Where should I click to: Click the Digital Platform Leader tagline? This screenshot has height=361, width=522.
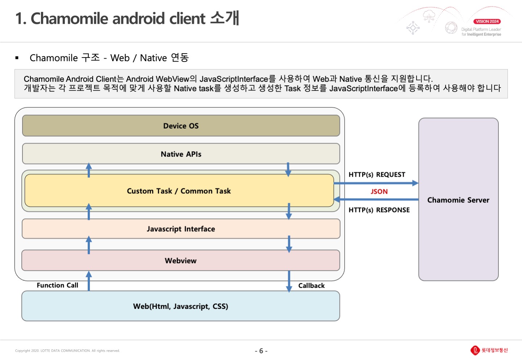coord(481,32)
